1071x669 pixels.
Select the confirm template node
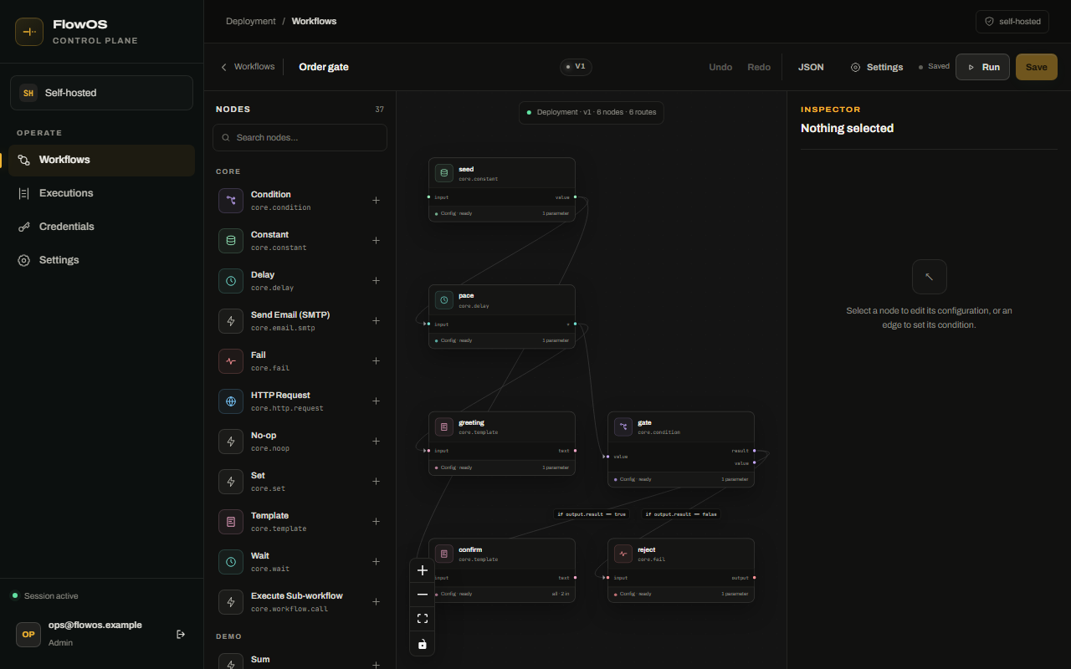502,570
